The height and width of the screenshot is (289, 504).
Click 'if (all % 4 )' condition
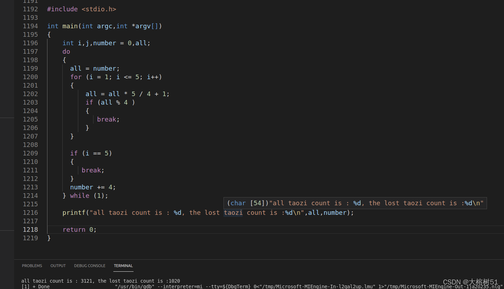(x=111, y=102)
